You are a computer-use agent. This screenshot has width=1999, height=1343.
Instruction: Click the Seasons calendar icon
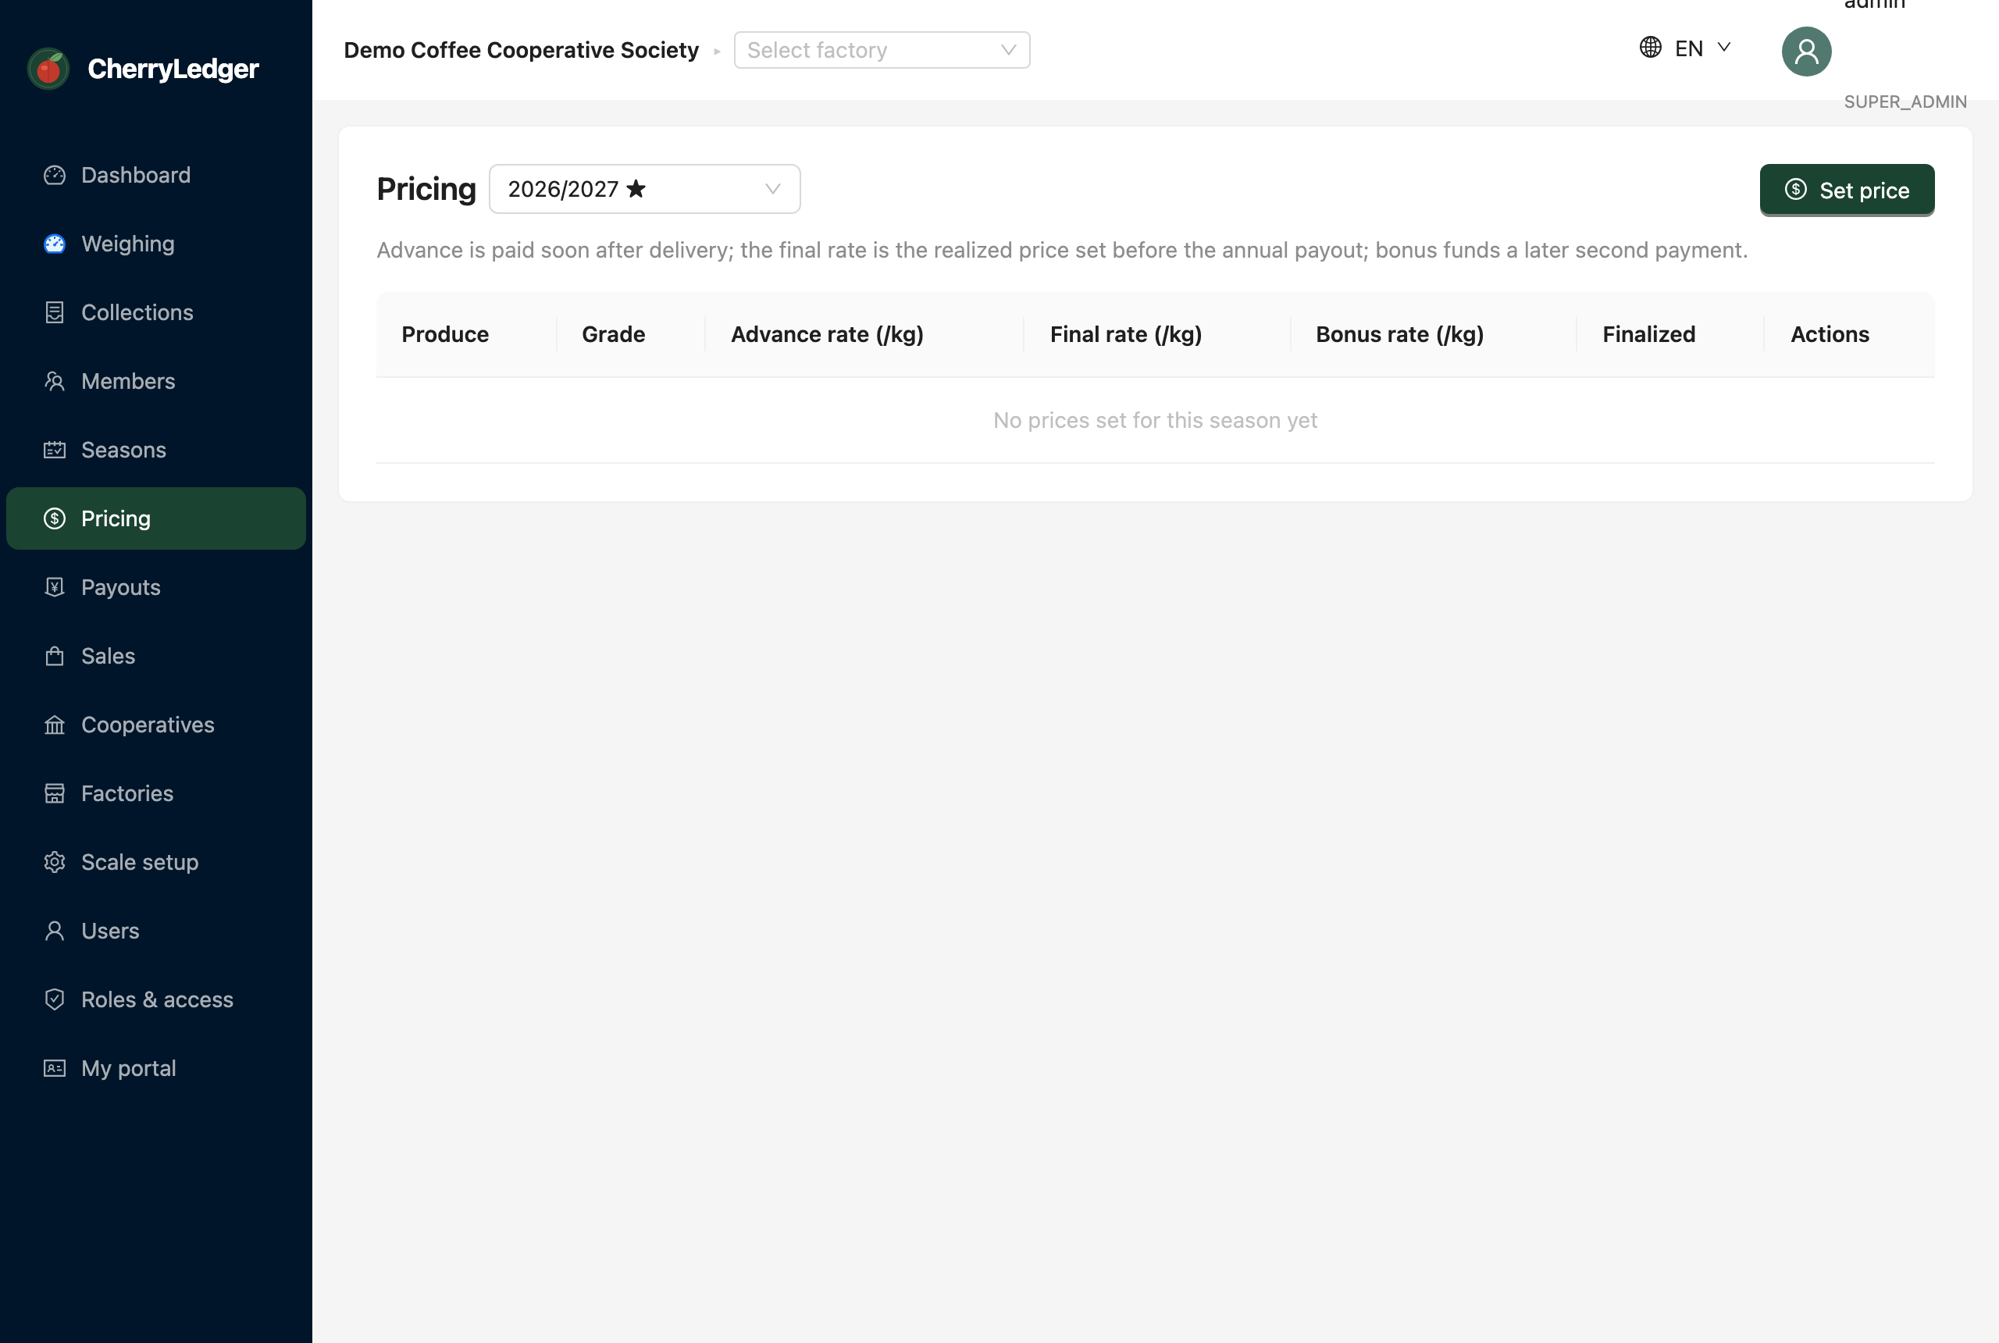(55, 450)
